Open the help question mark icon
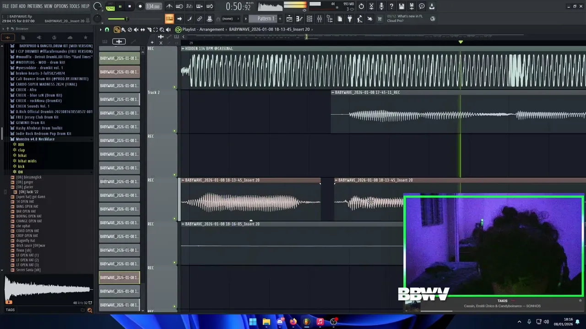Image resolution: width=586 pixels, height=329 pixels. coord(391,6)
